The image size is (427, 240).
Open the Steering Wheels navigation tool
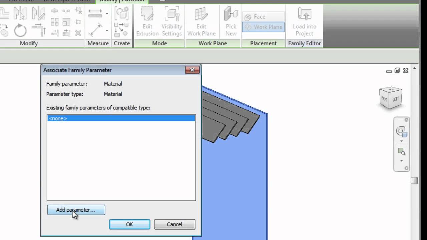pos(401,131)
